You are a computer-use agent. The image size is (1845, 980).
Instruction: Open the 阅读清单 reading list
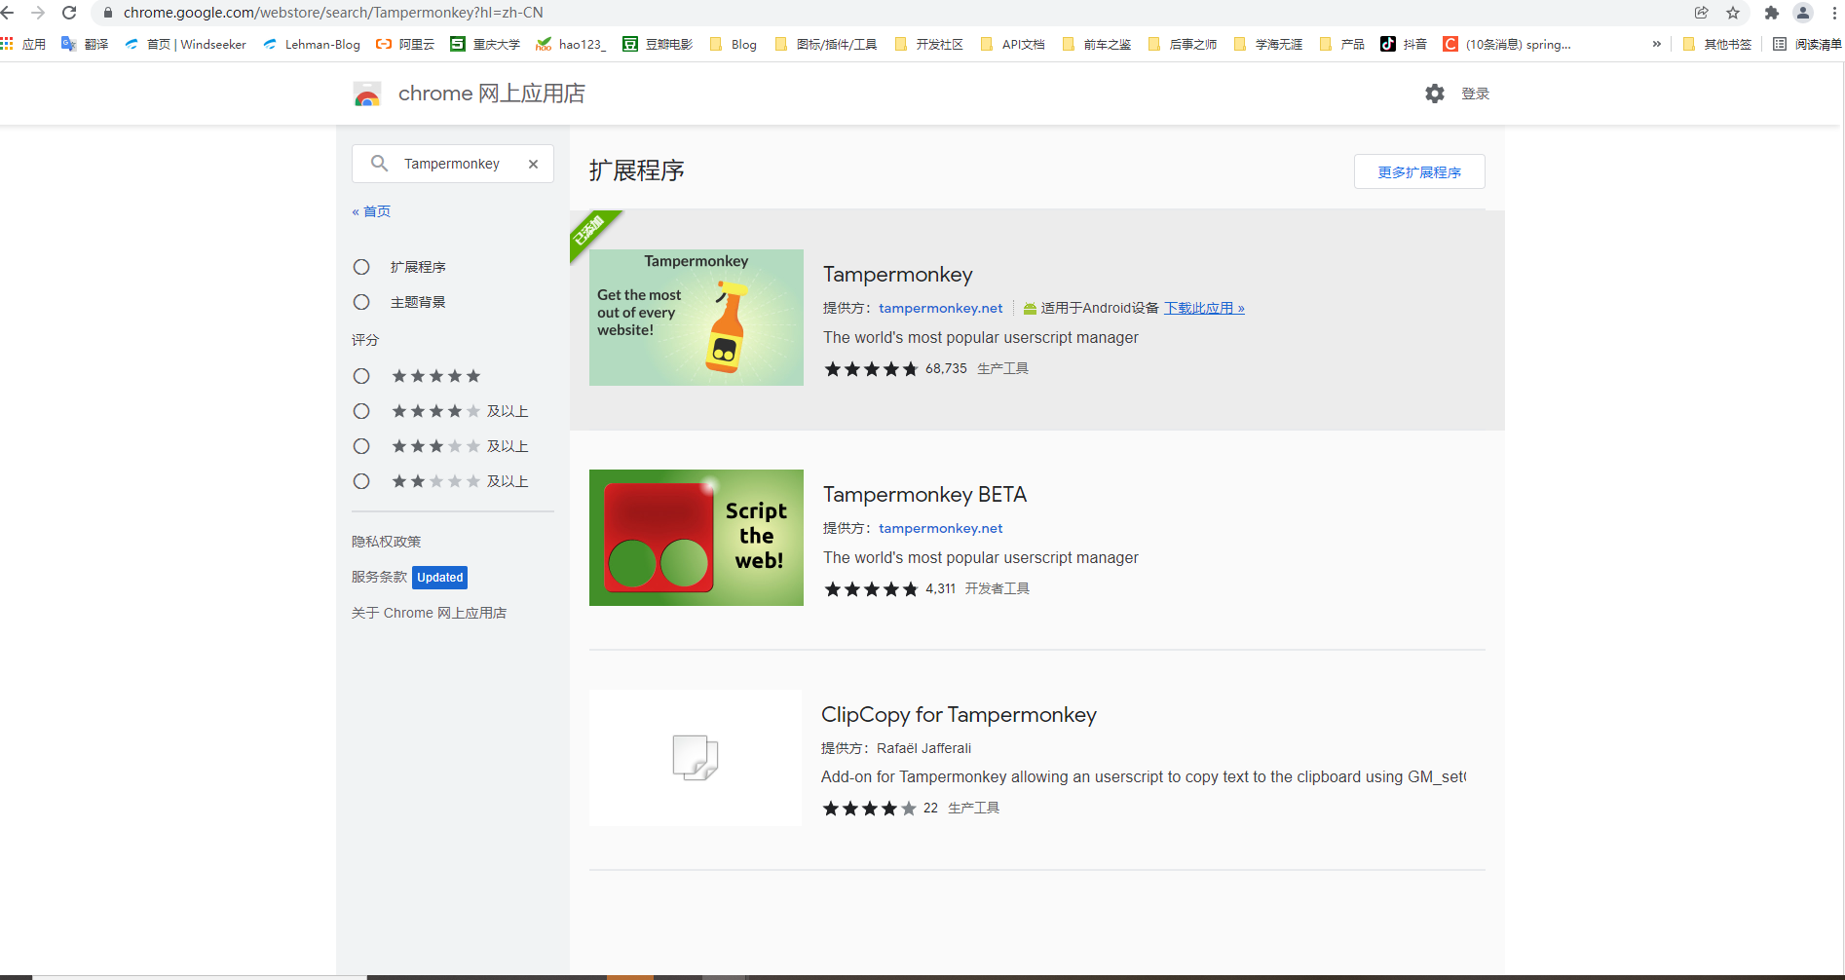1807,44
